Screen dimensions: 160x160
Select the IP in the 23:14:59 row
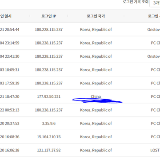tap(49, 43)
